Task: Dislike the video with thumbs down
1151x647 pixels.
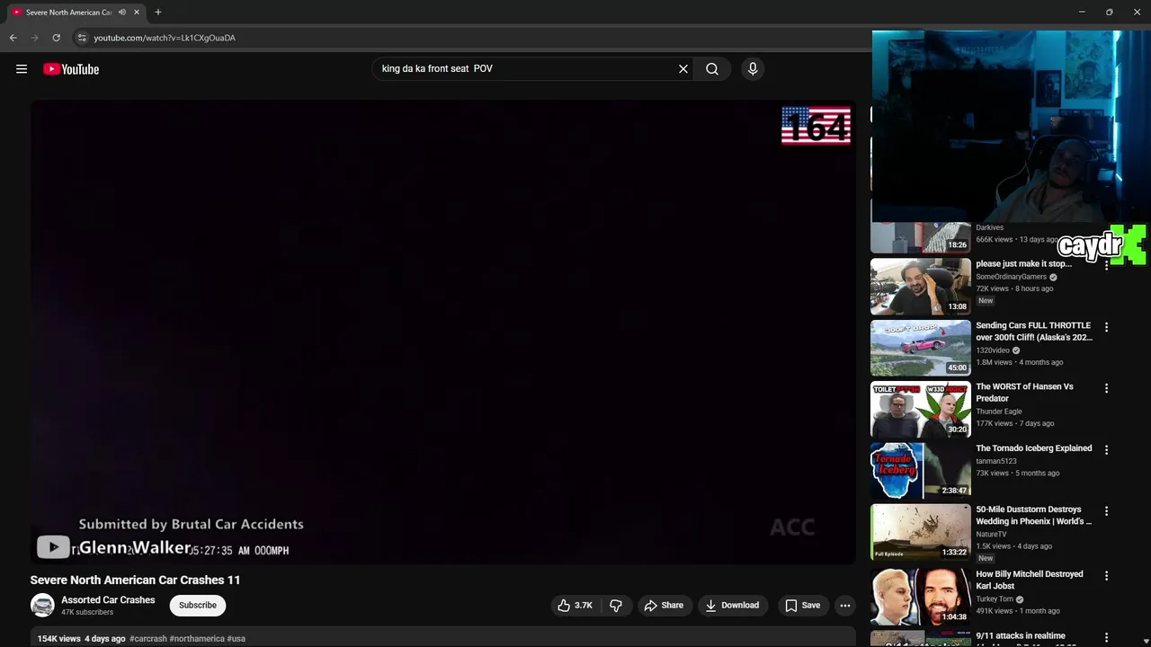Action: pos(616,606)
